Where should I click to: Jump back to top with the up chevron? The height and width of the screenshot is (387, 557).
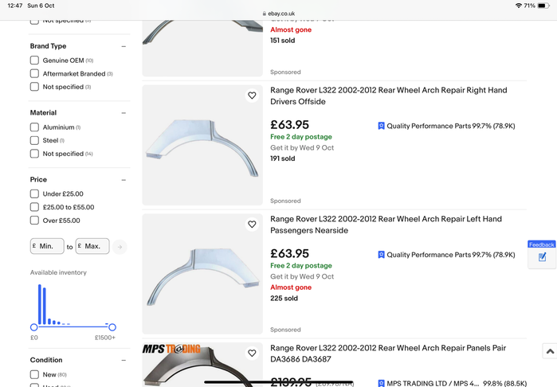[550, 351]
